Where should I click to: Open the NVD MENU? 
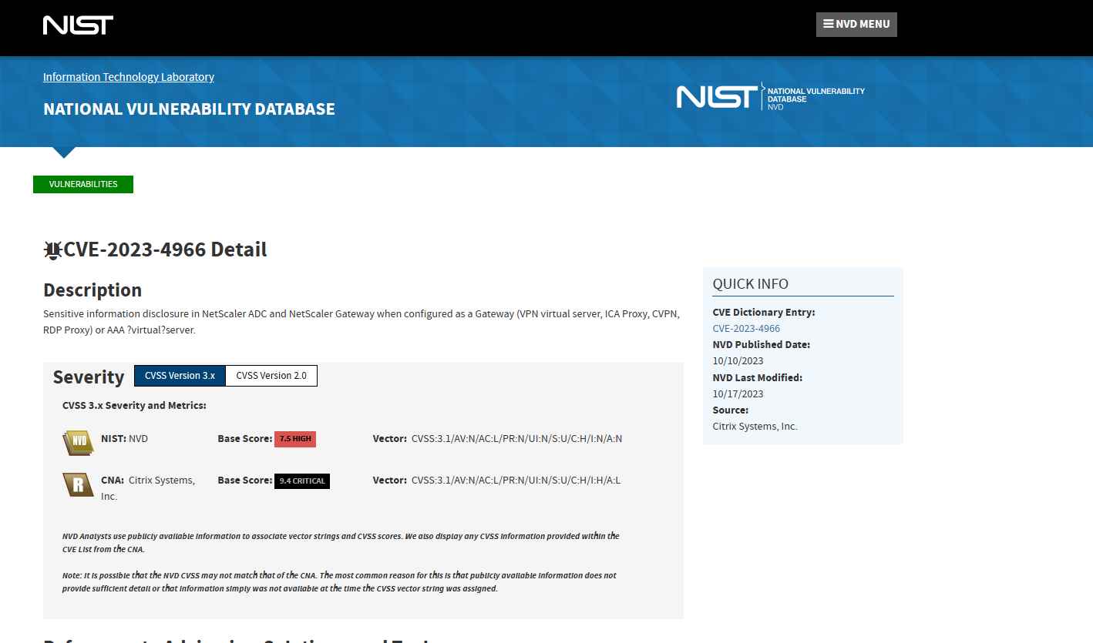856,24
